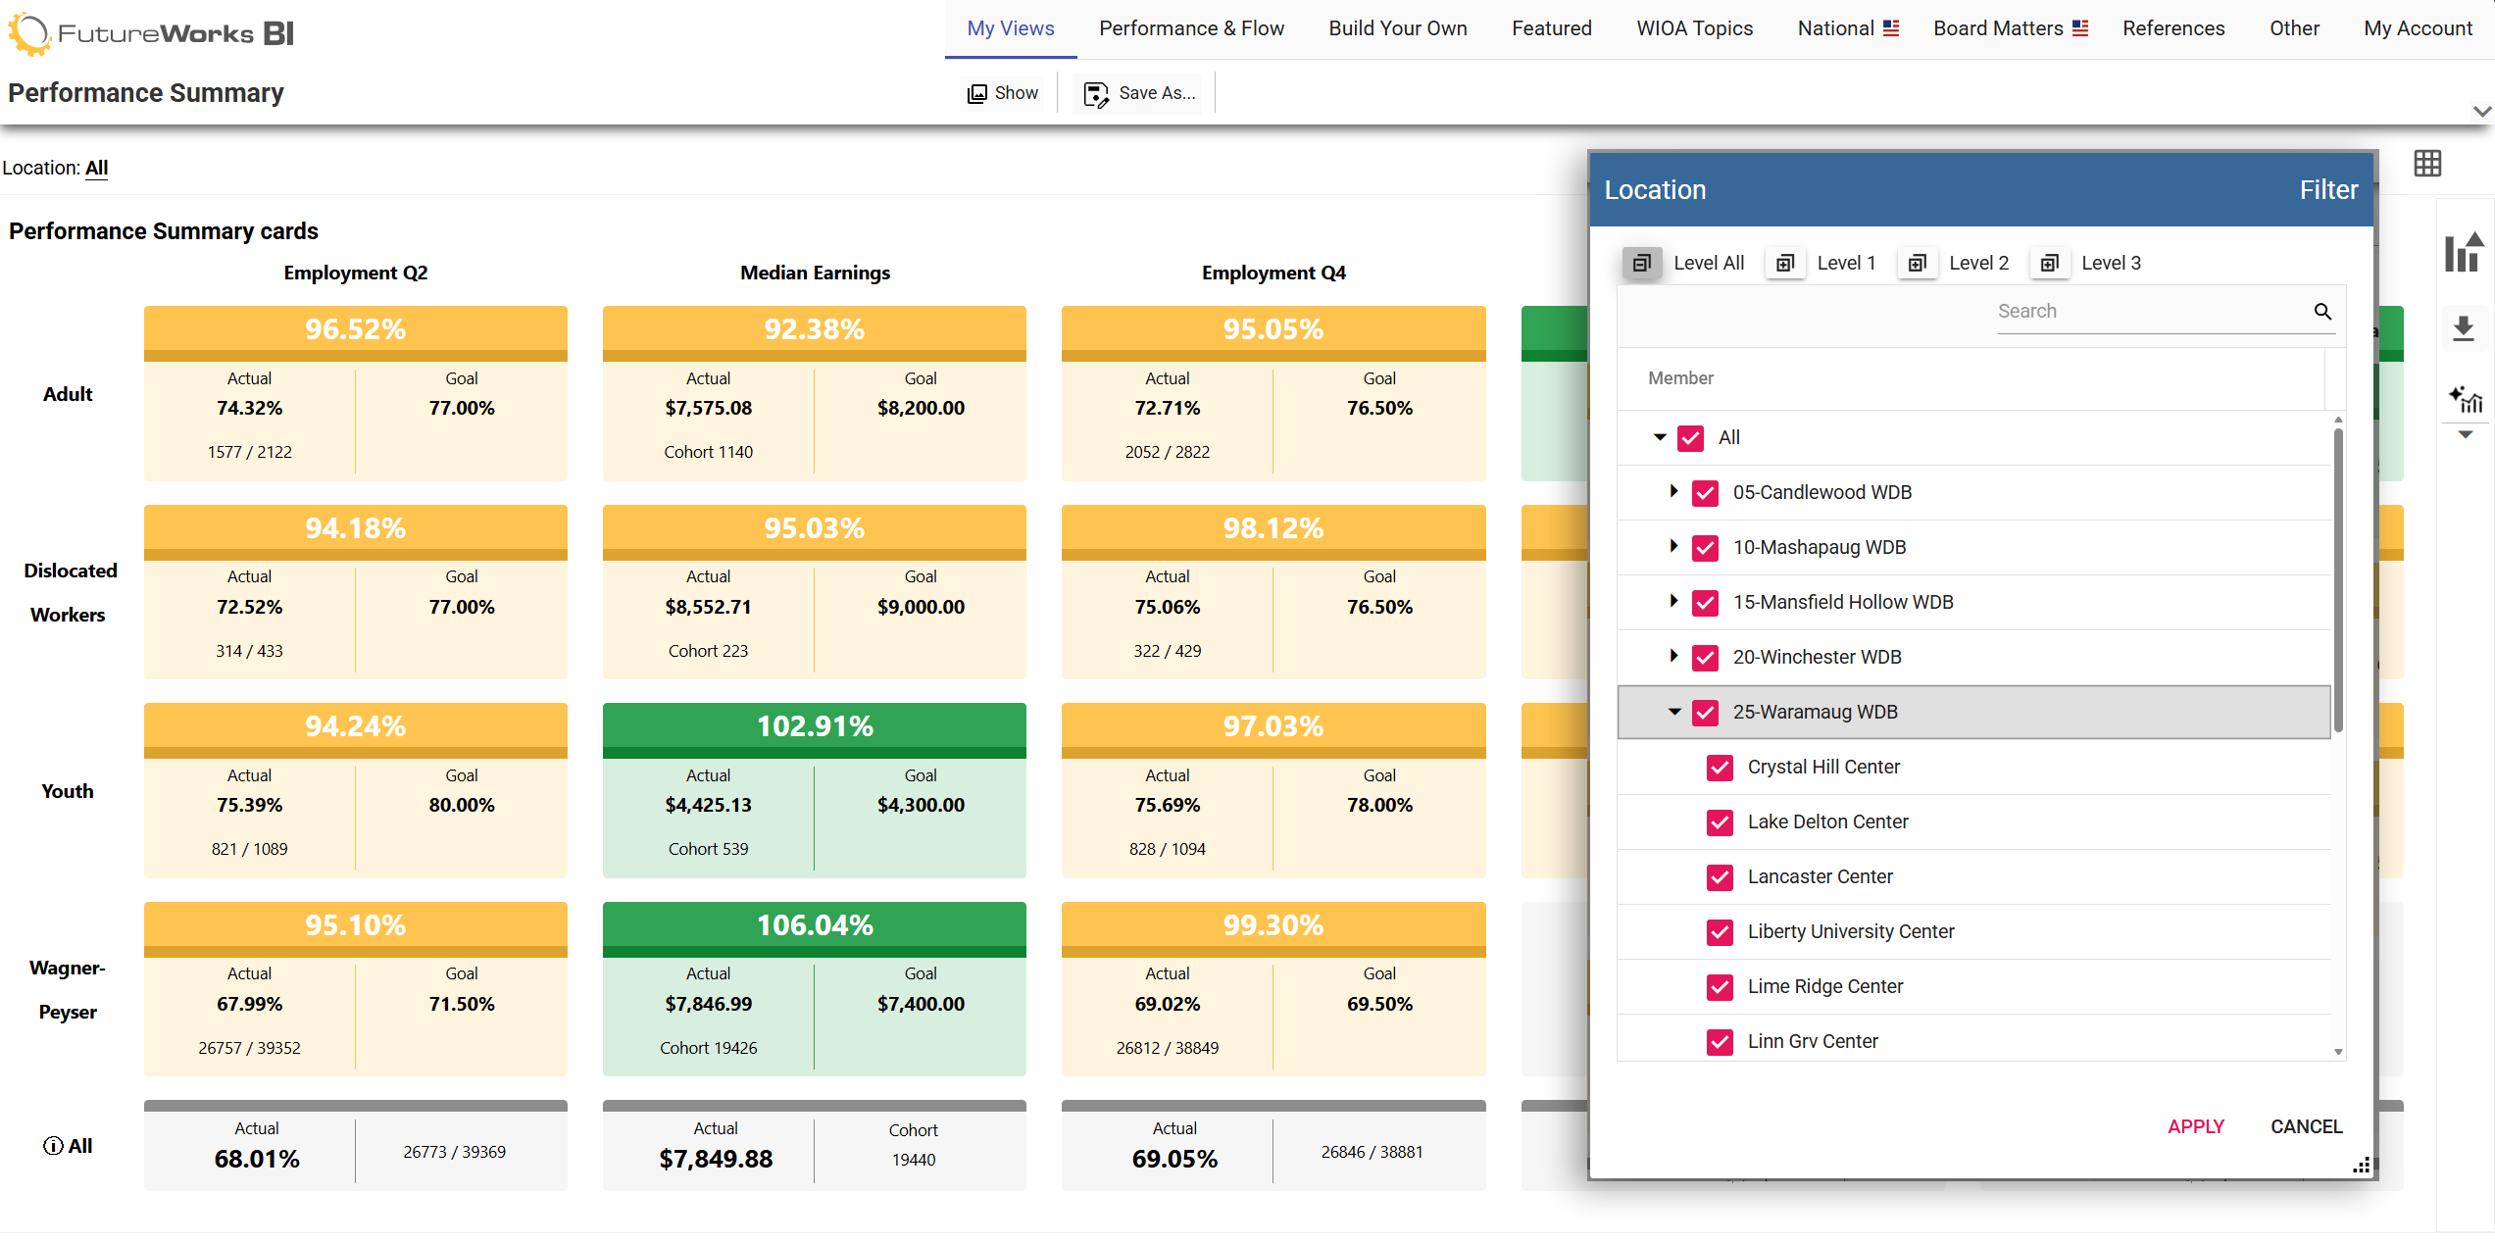Expand 05-Candlewood WDB node
Screen dimensions: 2495x1244
tap(1673, 491)
